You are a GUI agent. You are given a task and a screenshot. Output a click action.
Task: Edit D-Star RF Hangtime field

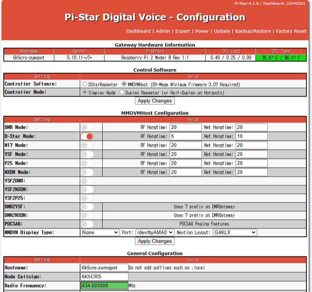186,136
